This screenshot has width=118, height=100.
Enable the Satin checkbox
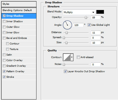[x=4, y=55]
